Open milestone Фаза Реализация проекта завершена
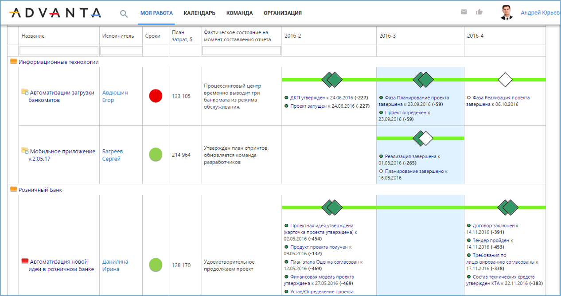Screen dimensions: 561x296 point(498,101)
